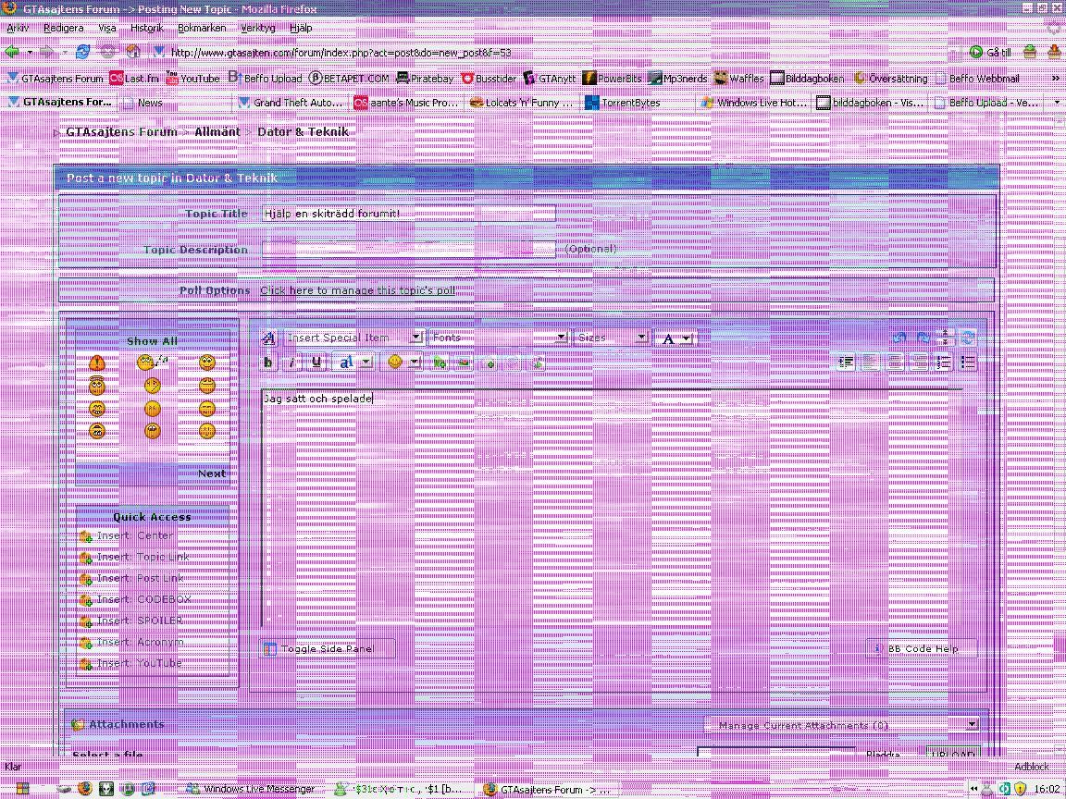Open the Insert Special Item dropdown
Screen dimensions: 1066x799
point(353,338)
